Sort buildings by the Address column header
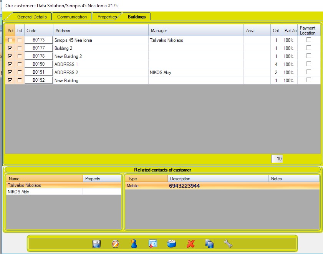The height and width of the screenshot is (254, 323). [101, 31]
